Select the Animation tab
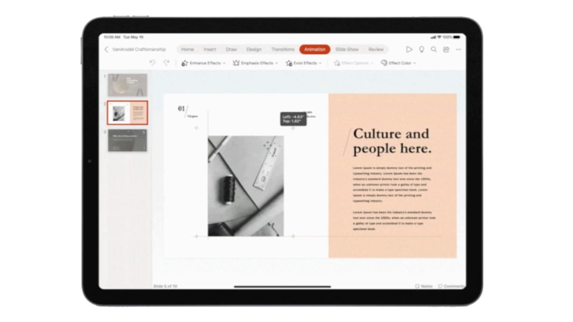The height and width of the screenshot is (322, 573). (x=314, y=49)
